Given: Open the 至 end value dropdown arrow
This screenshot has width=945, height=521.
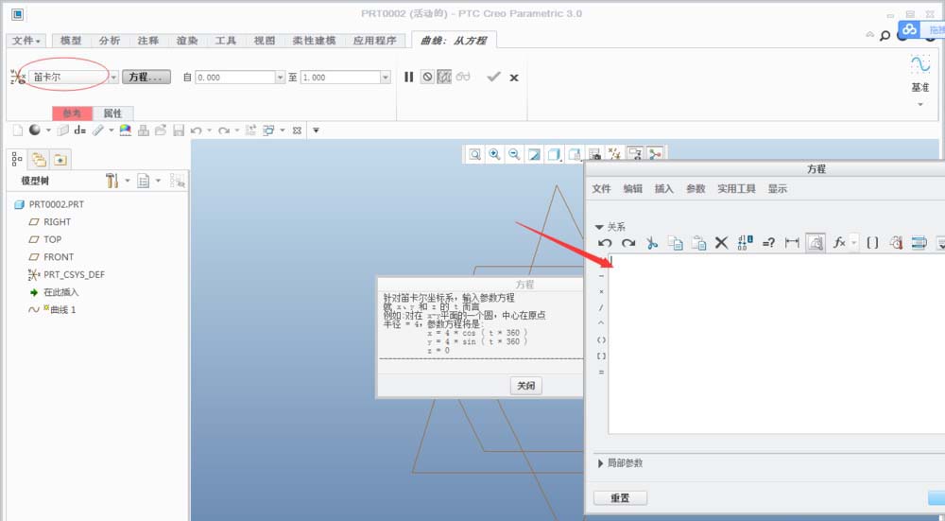Looking at the screenshot, I should tap(386, 78).
